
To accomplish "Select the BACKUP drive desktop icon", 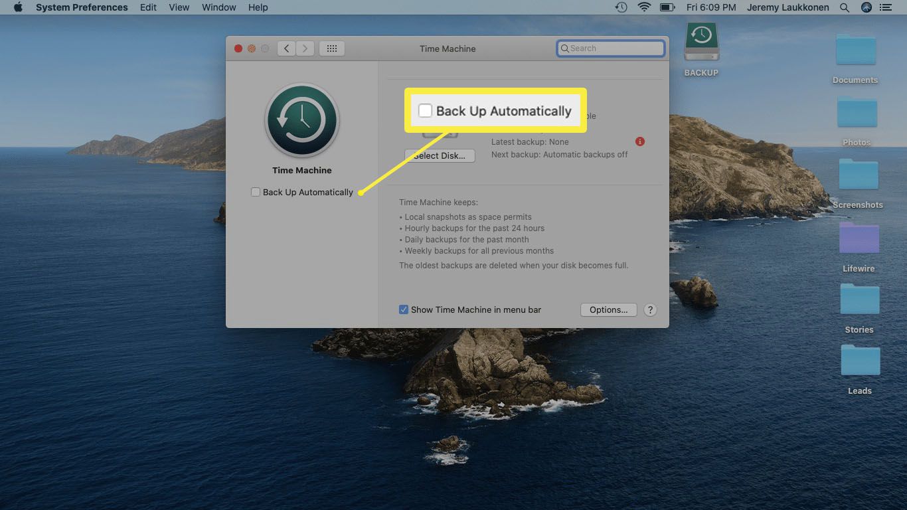I will click(702, 50).
